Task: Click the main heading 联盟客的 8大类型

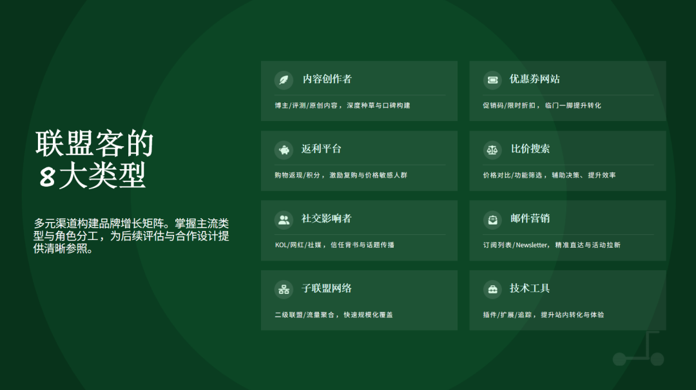Action: (x=95, y=160)
